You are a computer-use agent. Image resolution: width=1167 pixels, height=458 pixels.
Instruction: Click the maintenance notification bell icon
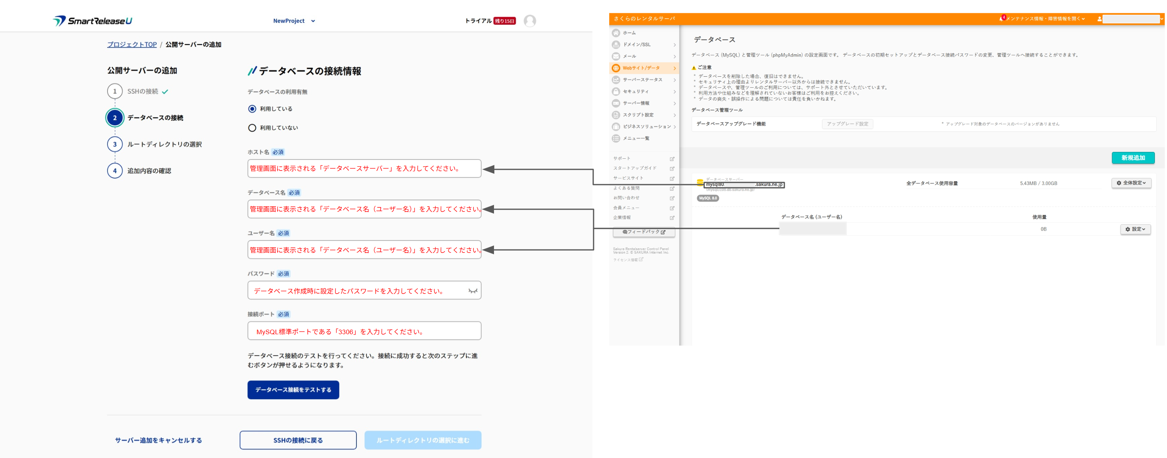[1001, 19]
